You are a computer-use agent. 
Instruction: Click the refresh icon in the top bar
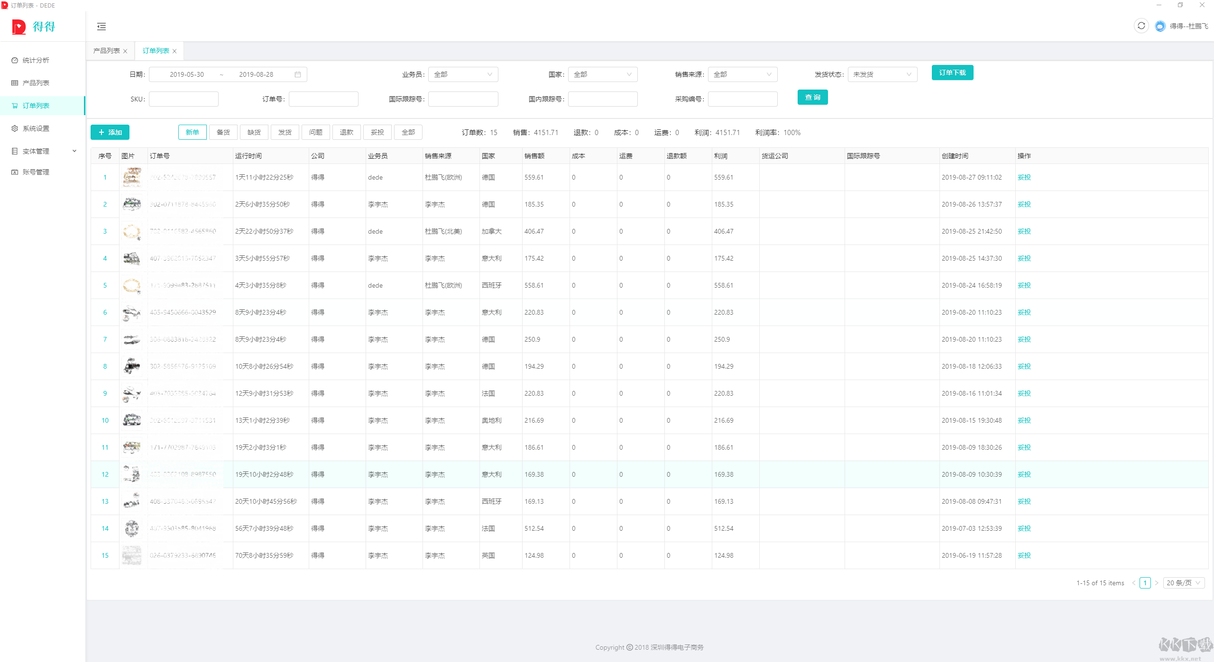[x=1141, y=26]
